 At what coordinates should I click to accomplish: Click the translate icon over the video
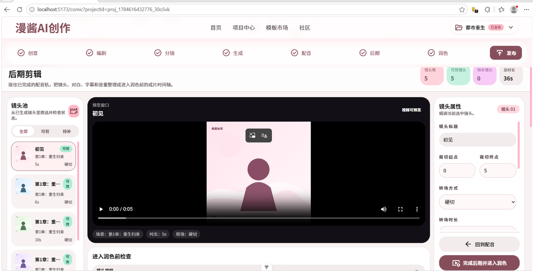(264, 135)
